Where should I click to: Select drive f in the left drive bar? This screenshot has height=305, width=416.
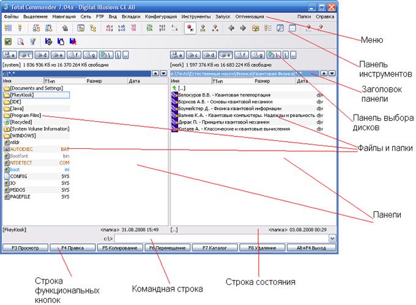point(74,55)
